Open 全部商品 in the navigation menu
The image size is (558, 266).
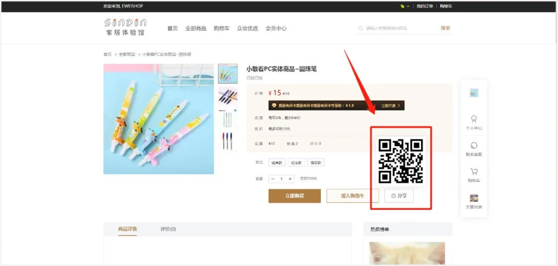click(x=196, y=28)
